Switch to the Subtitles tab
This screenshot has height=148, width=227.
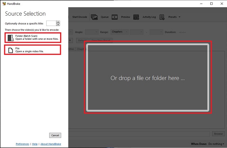[72, 49]
